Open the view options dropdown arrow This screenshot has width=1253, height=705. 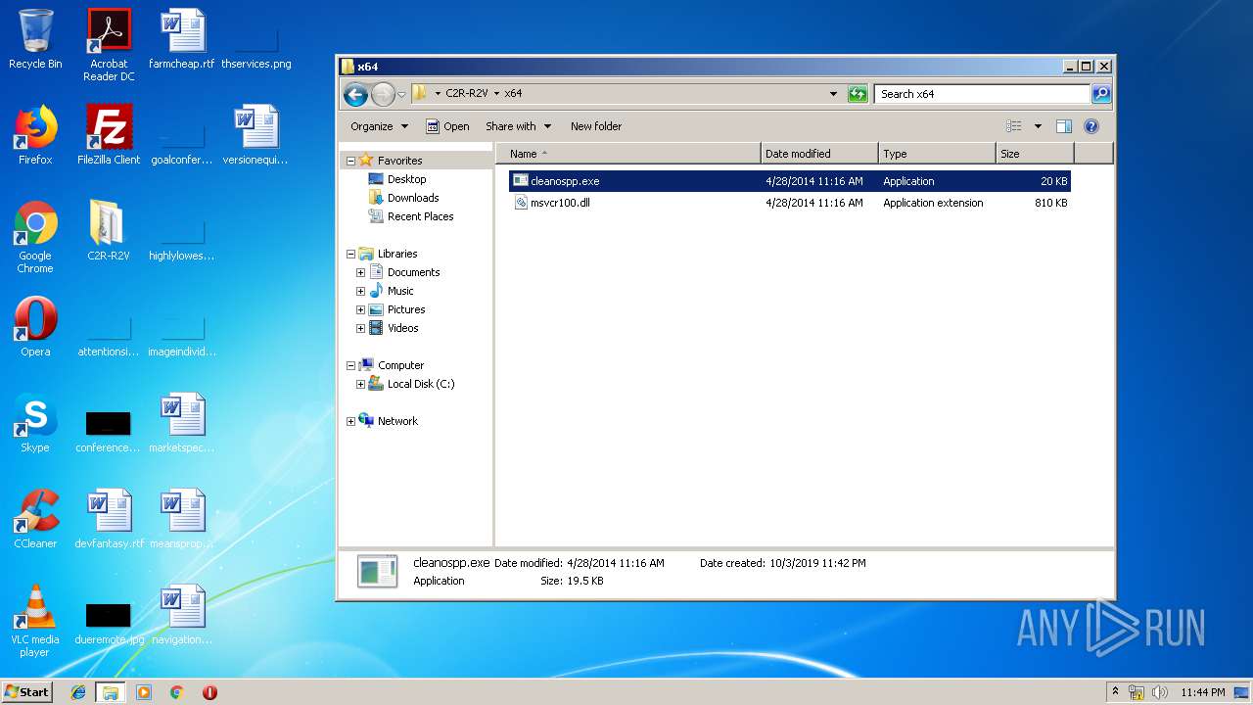pyautogui.click(x=1038, y=126)
